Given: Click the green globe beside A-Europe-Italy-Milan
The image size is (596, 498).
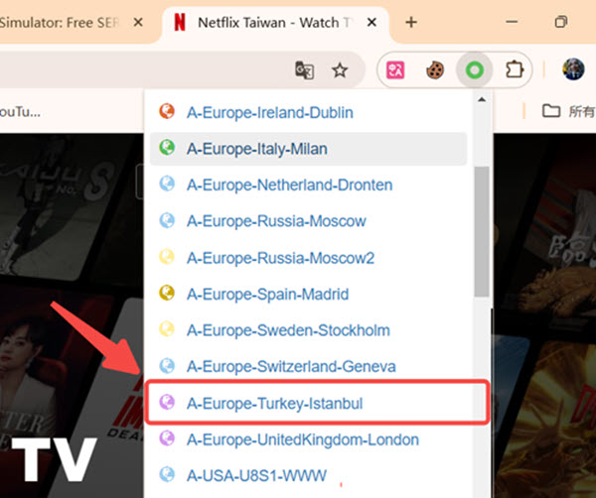Looking at the screenshot, I should 167,148.
